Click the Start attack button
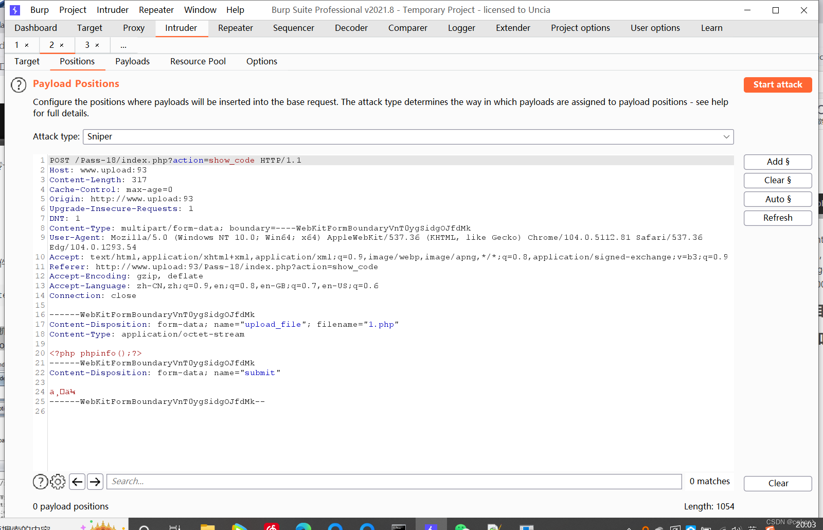The image size is (823, 530). [x=778, y=85]
